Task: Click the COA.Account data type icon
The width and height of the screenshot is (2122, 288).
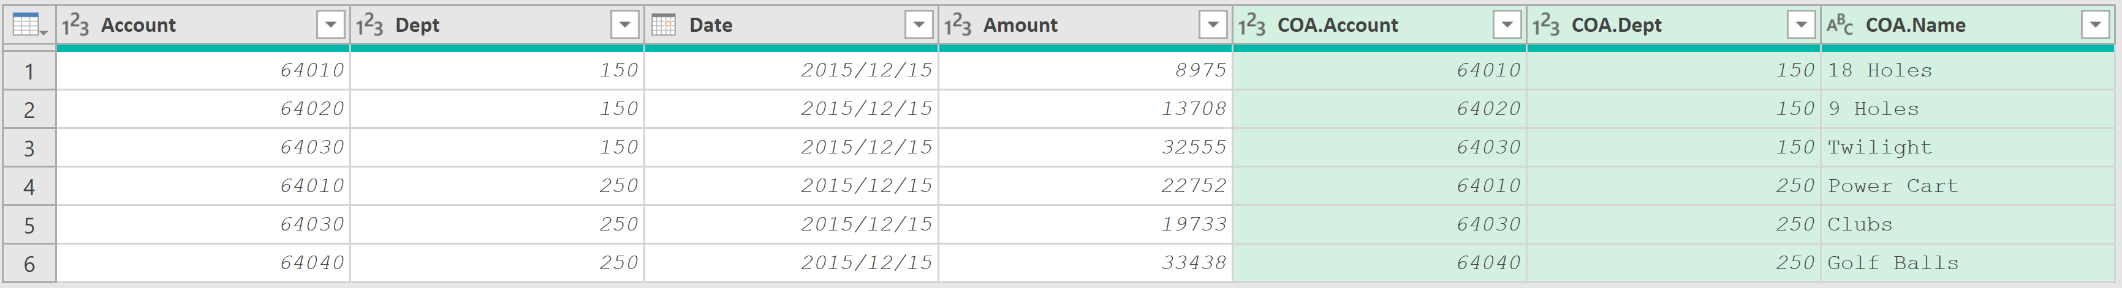Action: coord(1252,26)
